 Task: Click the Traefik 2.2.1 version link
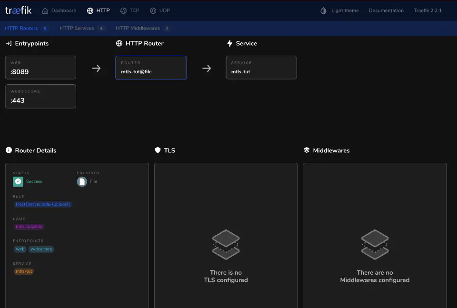coord(427,10)
